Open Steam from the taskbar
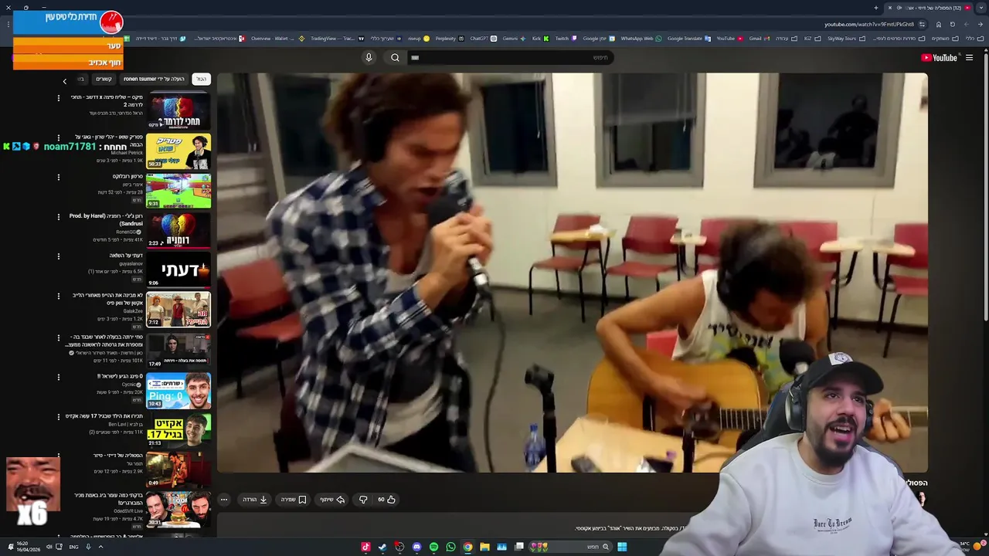 pos(382,547)
